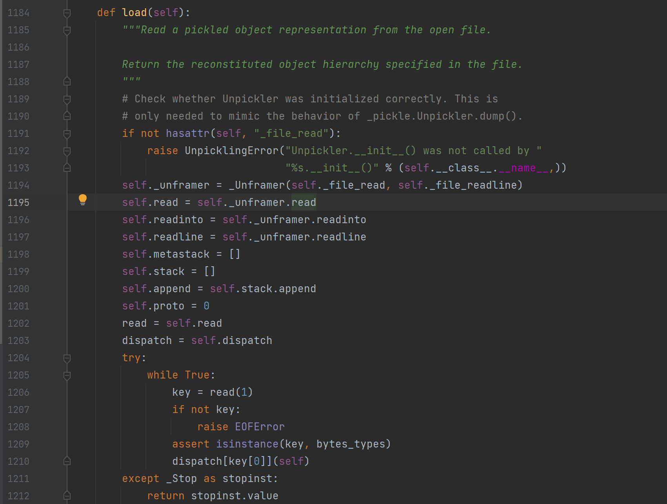The height and width of the screenshot is (504, 667).
Task: Click isinstance in the assert statement
Action: (247, 444)
